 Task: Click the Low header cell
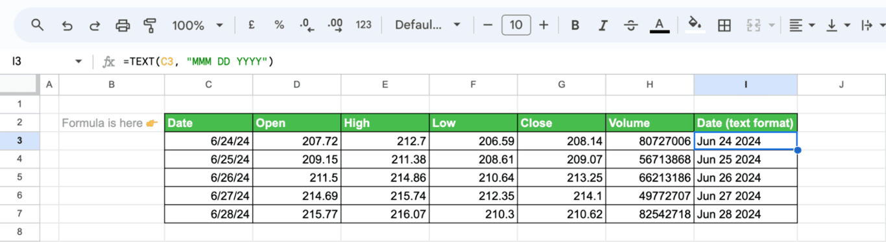(x=473, y=123)
